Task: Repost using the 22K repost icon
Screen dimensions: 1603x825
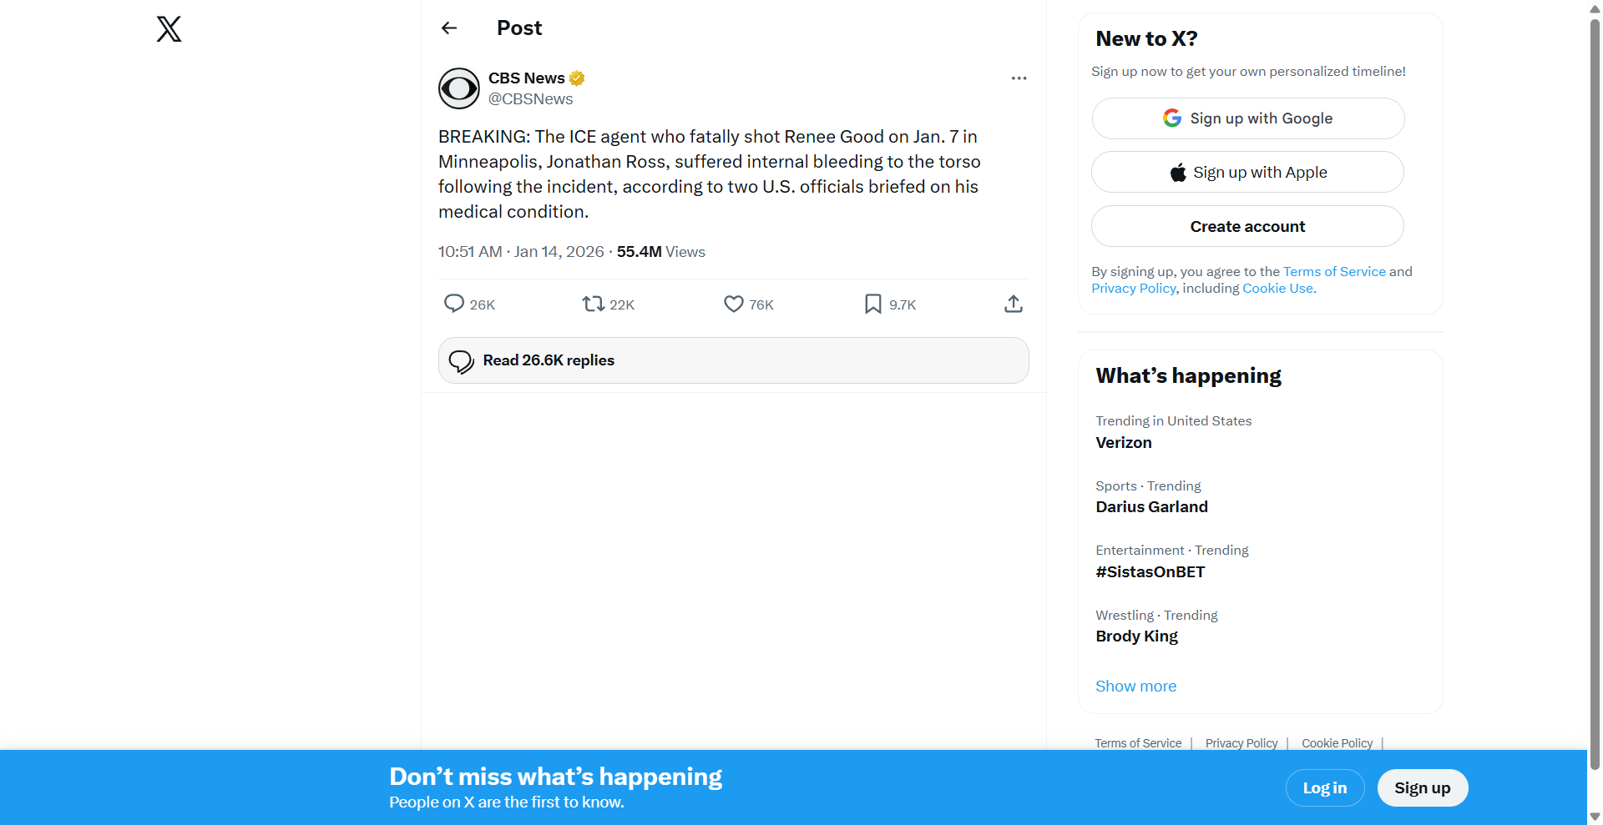Action: [x=594, y=304]
